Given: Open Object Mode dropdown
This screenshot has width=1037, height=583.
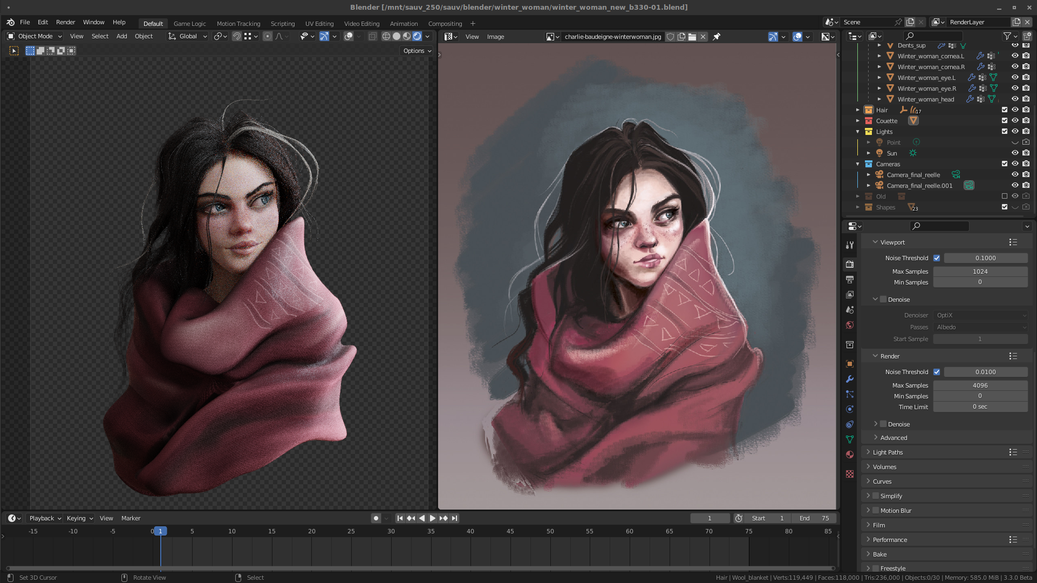Looking at the screenshot, I should [35, 36].
